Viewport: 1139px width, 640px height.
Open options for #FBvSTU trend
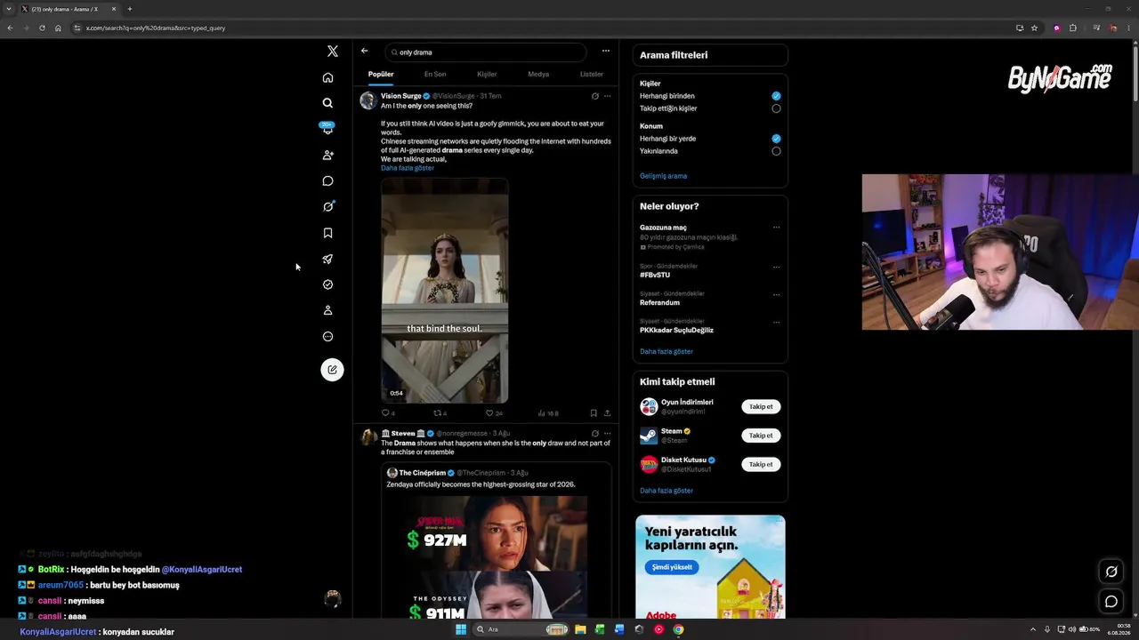tap(776, 267)
